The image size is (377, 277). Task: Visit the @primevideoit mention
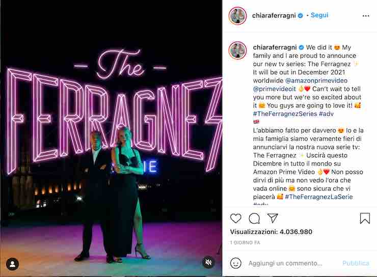(274, 89)
